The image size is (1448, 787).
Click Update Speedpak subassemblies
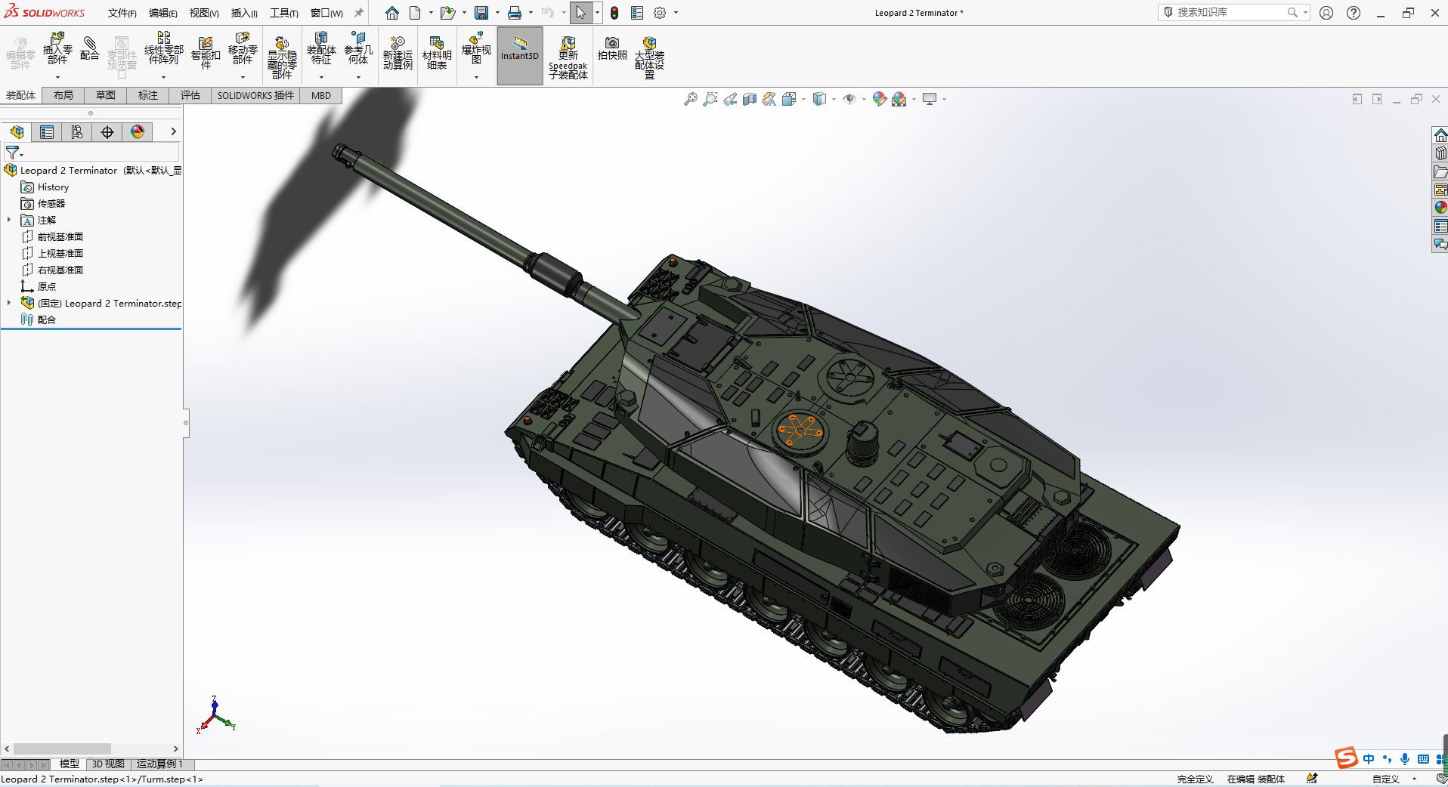point(568,58)
